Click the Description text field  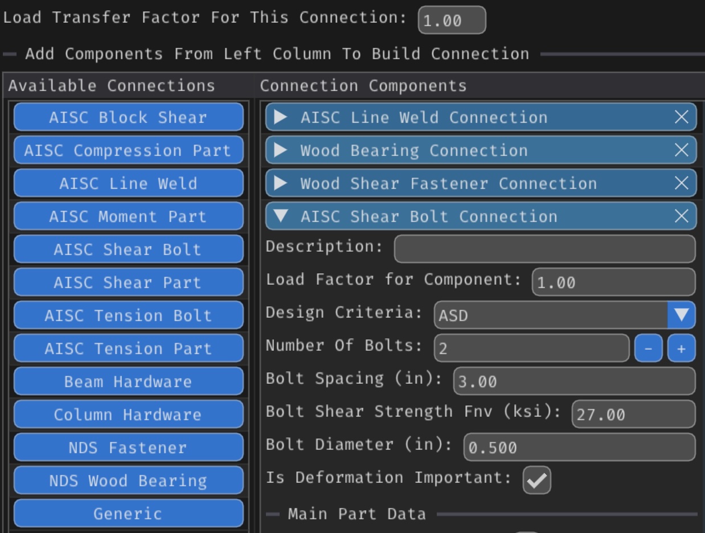[544, 249]
